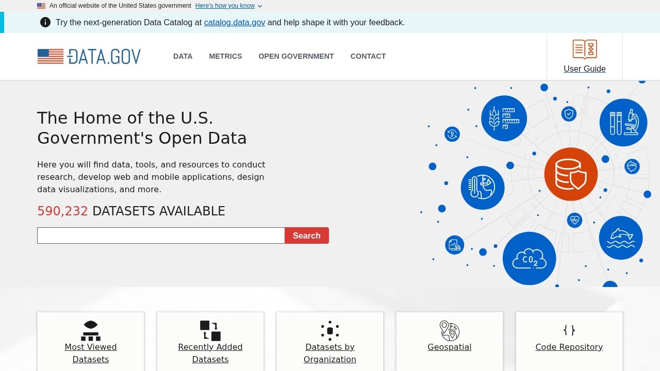Click the Code Repository curly braces icon
The width and height of the screenshot is (660, 371).
tap(569, 330)
